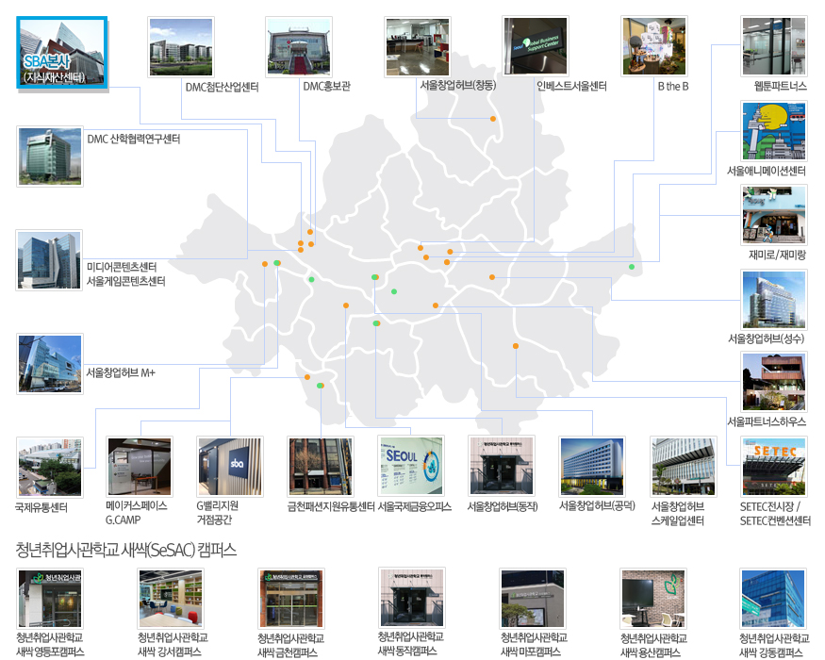Open the 서울파트너스하우스 photo
Viewport: 825px width, 660px height.
(x=774, y=382)
